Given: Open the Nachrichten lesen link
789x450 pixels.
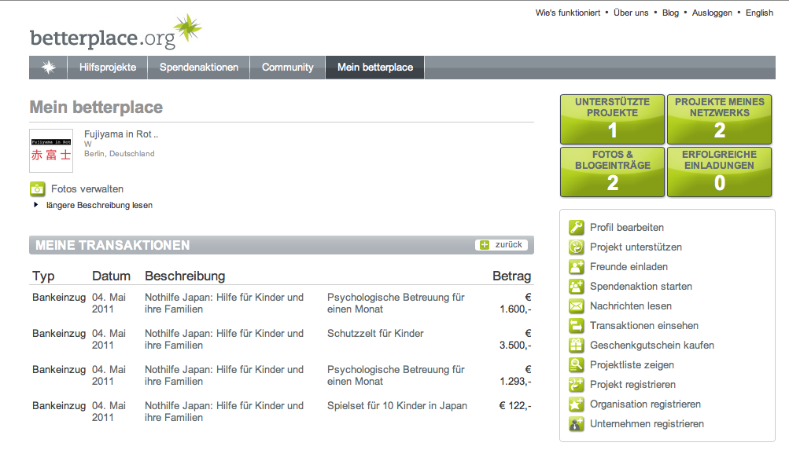Looking at the screenshot, I should click(631, 305).
